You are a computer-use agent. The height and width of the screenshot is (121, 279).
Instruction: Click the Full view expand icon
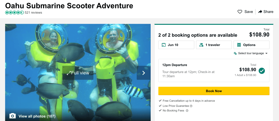pos(69,73)
